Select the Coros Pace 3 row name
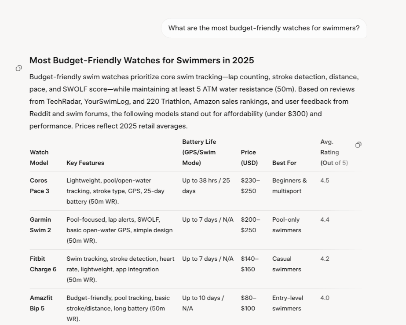Image resolution: width=406 pixels, height=325 pixels. click(x=40, y=186)
